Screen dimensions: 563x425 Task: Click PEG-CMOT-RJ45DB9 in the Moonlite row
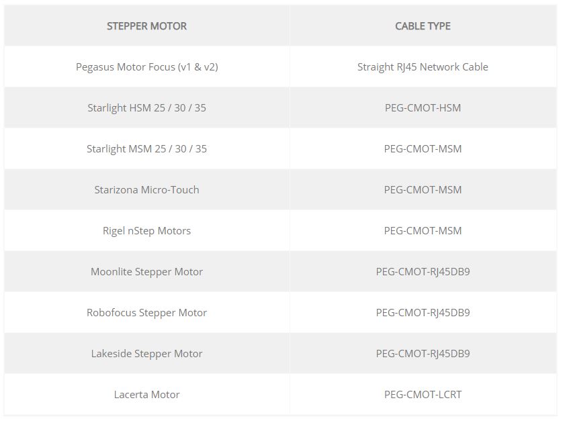[423, 271]
